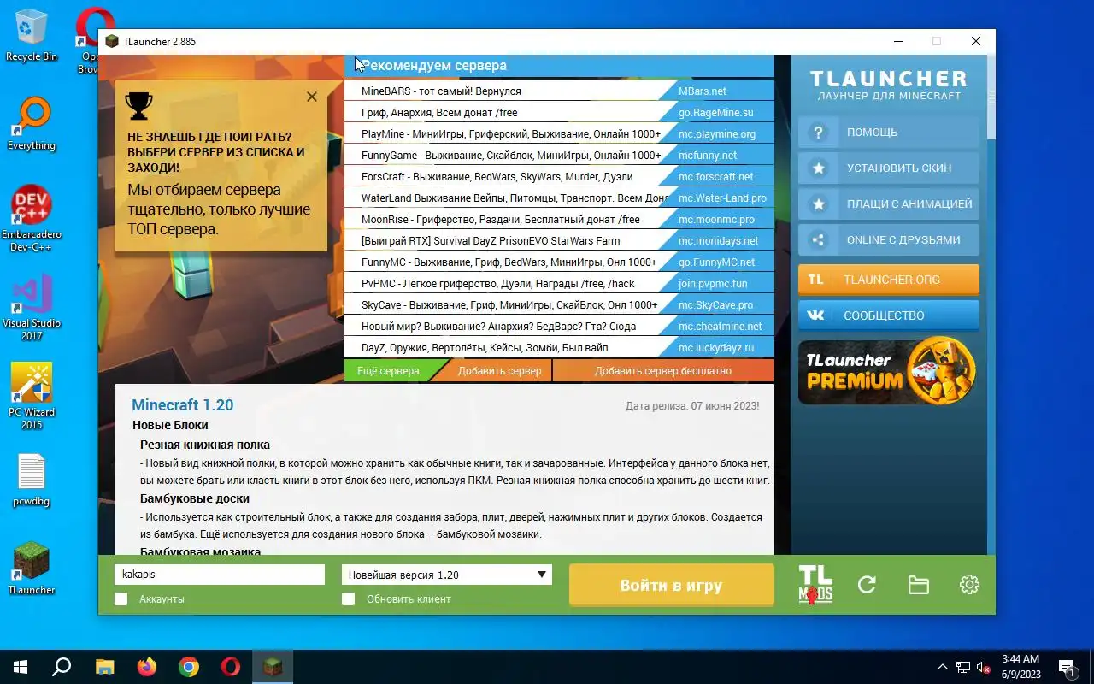The image size is (1094, 684).
Task: Toggle the Аккаунты checkbox
Action: click(x=121, y=599)
